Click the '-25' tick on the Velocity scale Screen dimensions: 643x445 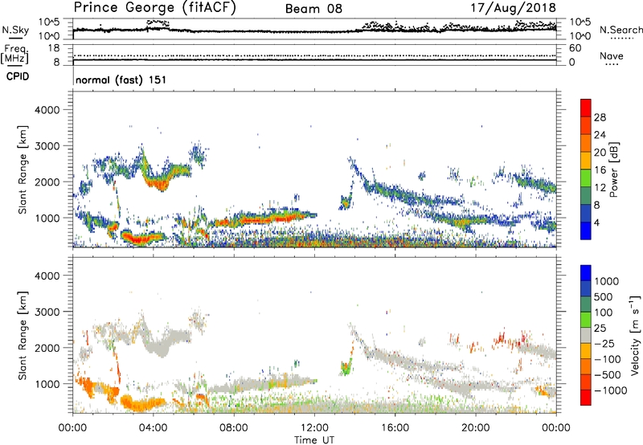604,344
